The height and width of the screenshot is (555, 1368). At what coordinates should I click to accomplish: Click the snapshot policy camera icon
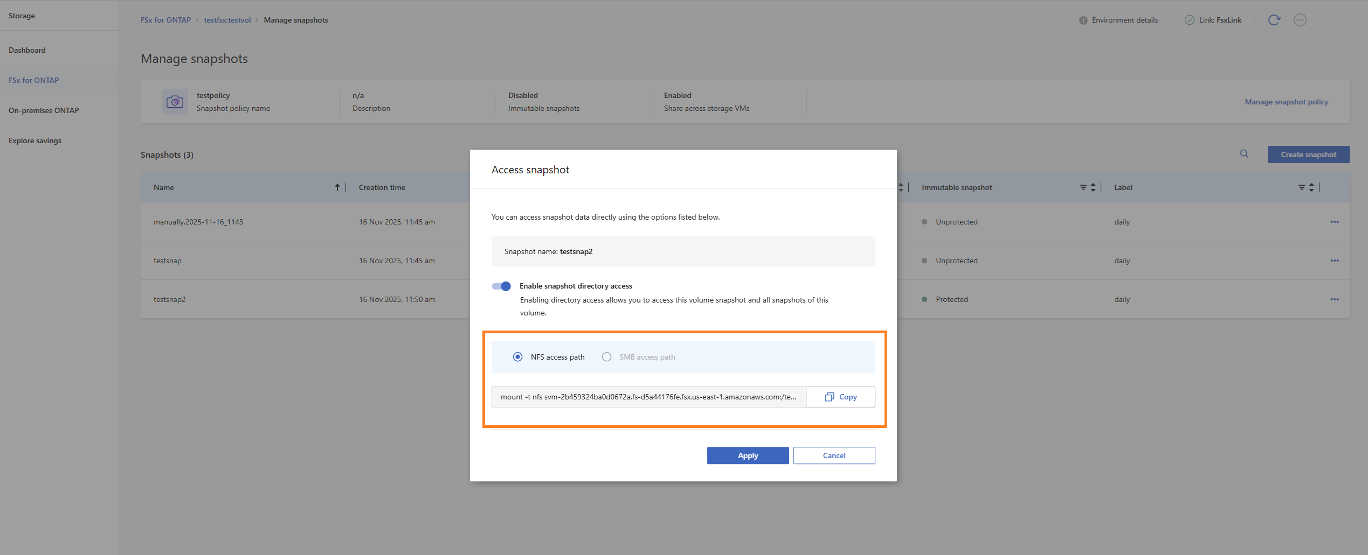pos(175,102)
